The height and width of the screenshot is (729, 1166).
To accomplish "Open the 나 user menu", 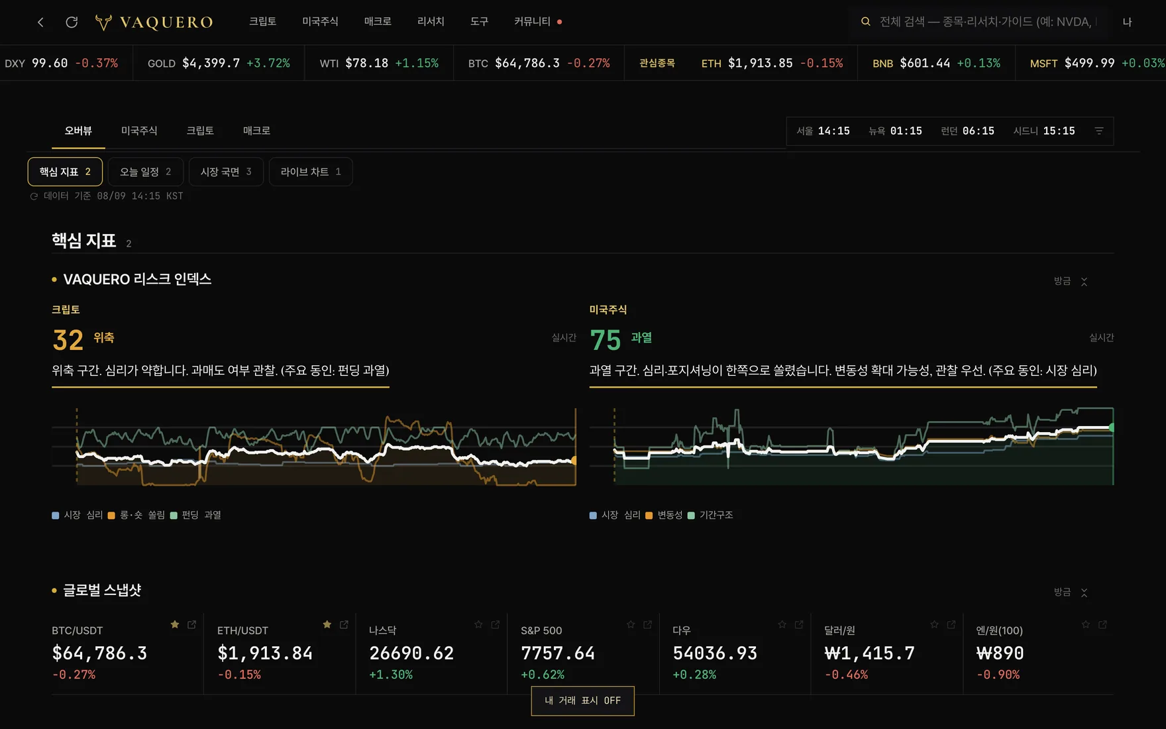I will pos(1127,22).
